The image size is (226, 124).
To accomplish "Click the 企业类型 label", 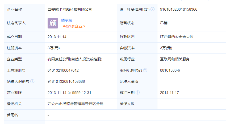I will 14,59.
